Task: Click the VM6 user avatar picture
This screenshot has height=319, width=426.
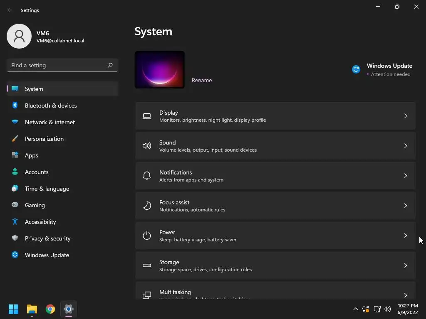Action: (x=19, y=36)
